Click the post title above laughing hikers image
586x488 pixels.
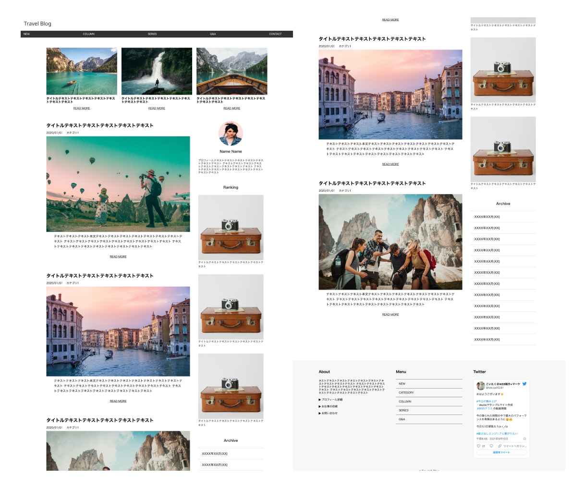[x=372, y=183]
